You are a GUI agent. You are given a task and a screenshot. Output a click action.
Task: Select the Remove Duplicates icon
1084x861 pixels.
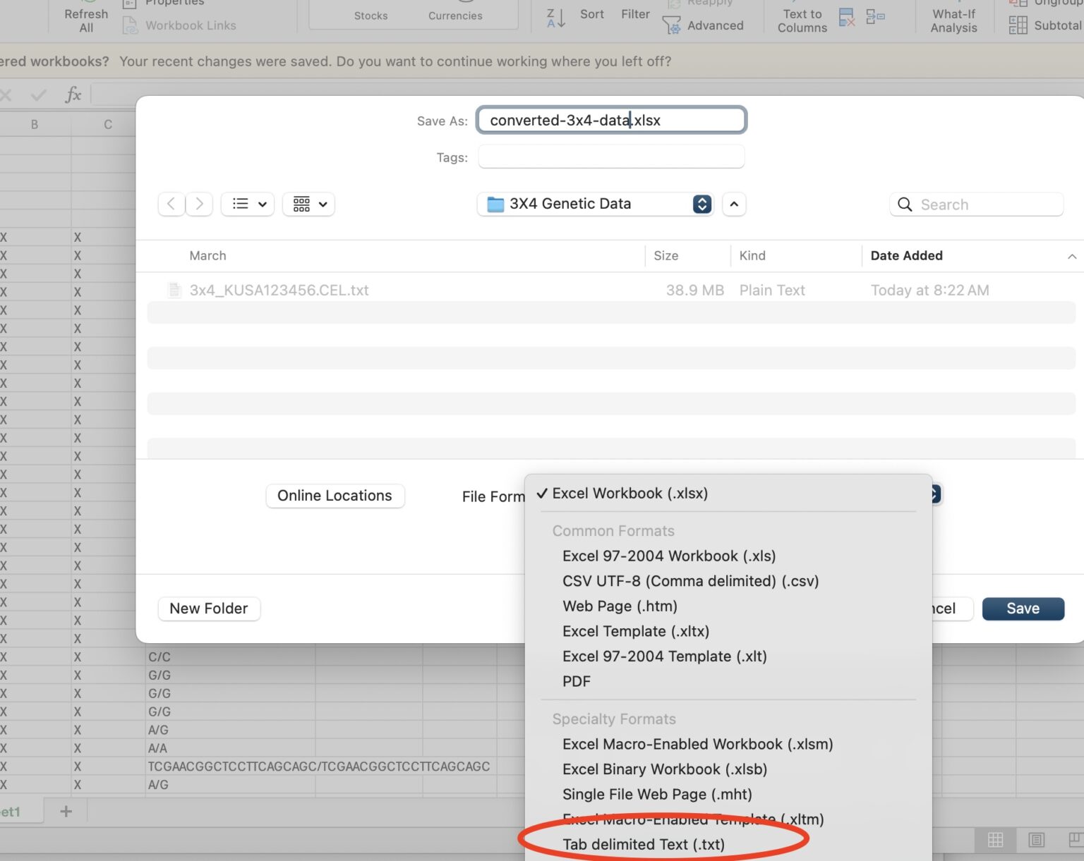coord(846,17)
